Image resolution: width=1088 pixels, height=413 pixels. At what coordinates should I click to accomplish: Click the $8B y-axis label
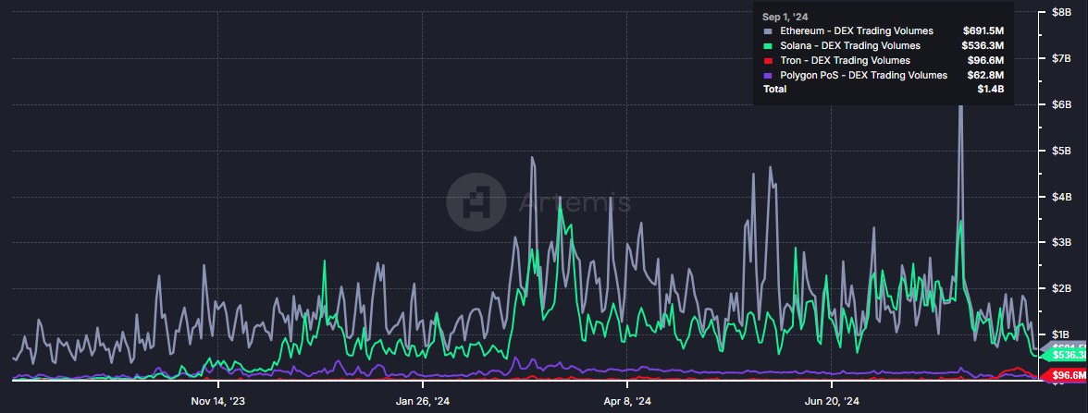pos(1060,12)
